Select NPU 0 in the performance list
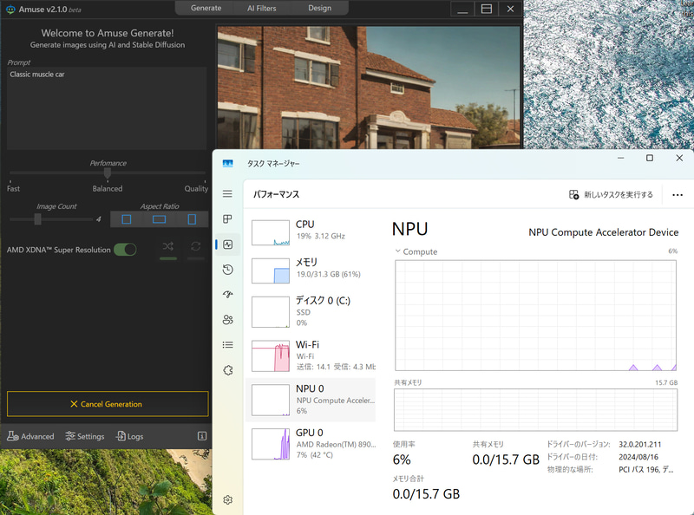The width and height of the screenshot is (694, 515). click(x=311, y=400)
